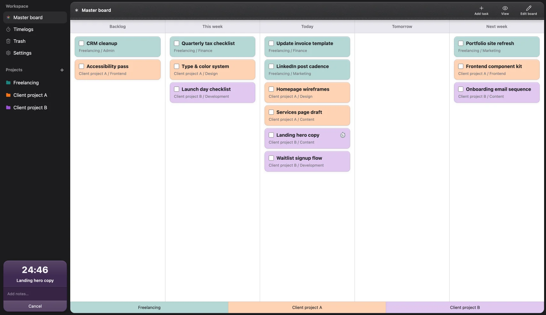Toggle the Portfolio site refresh checkbox

[x=461, y=43]
